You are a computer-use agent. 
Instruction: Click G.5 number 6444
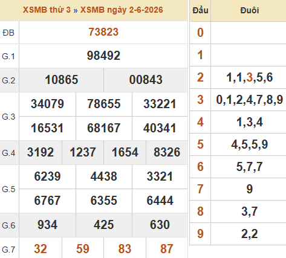(x=160, y=201)
